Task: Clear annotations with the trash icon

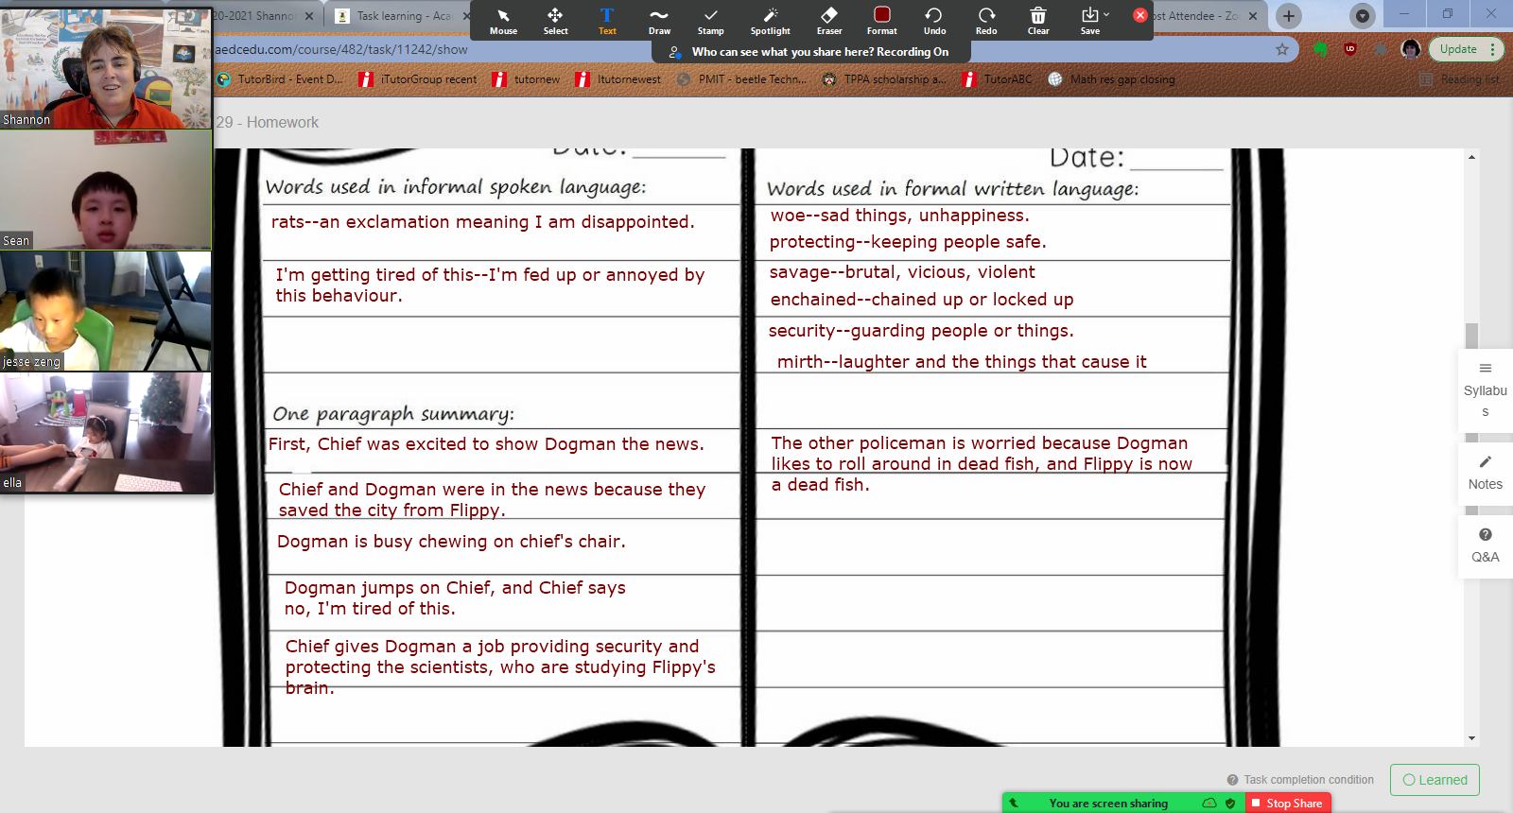Action: (x=1038, y=20)
